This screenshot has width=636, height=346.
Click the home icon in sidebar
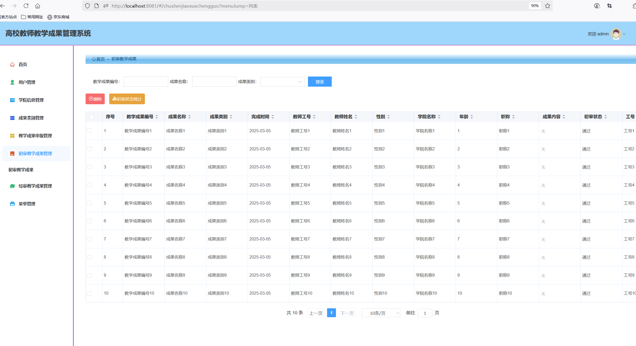click(x=12, y=64)
